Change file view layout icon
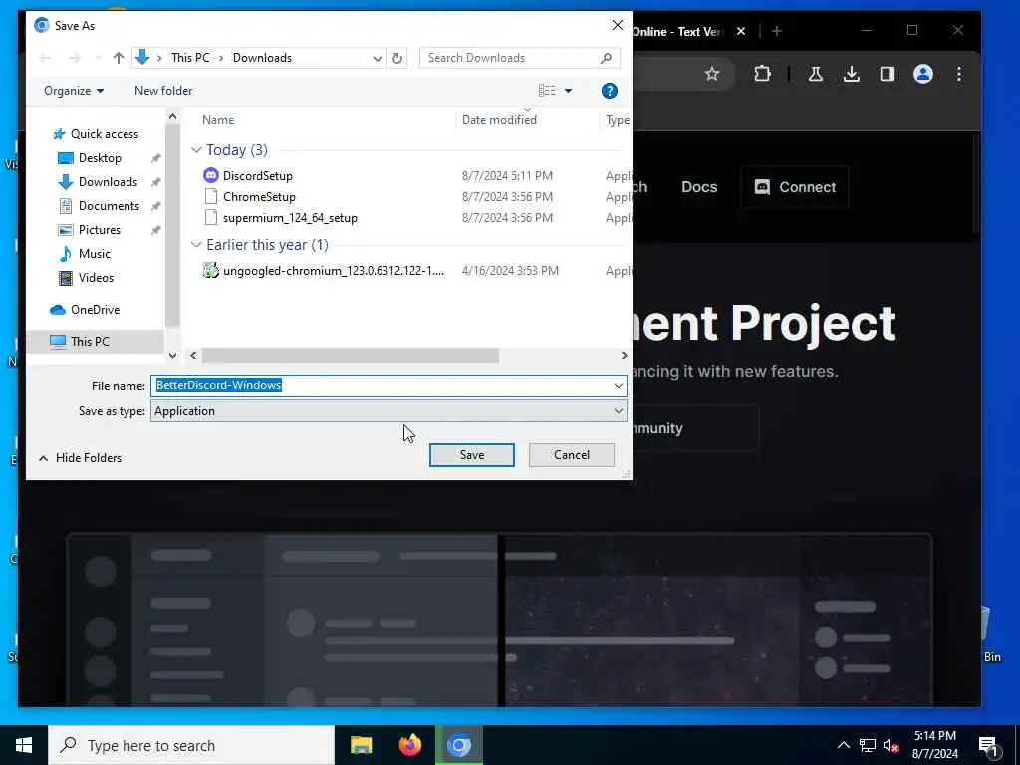 coord(547,91)
